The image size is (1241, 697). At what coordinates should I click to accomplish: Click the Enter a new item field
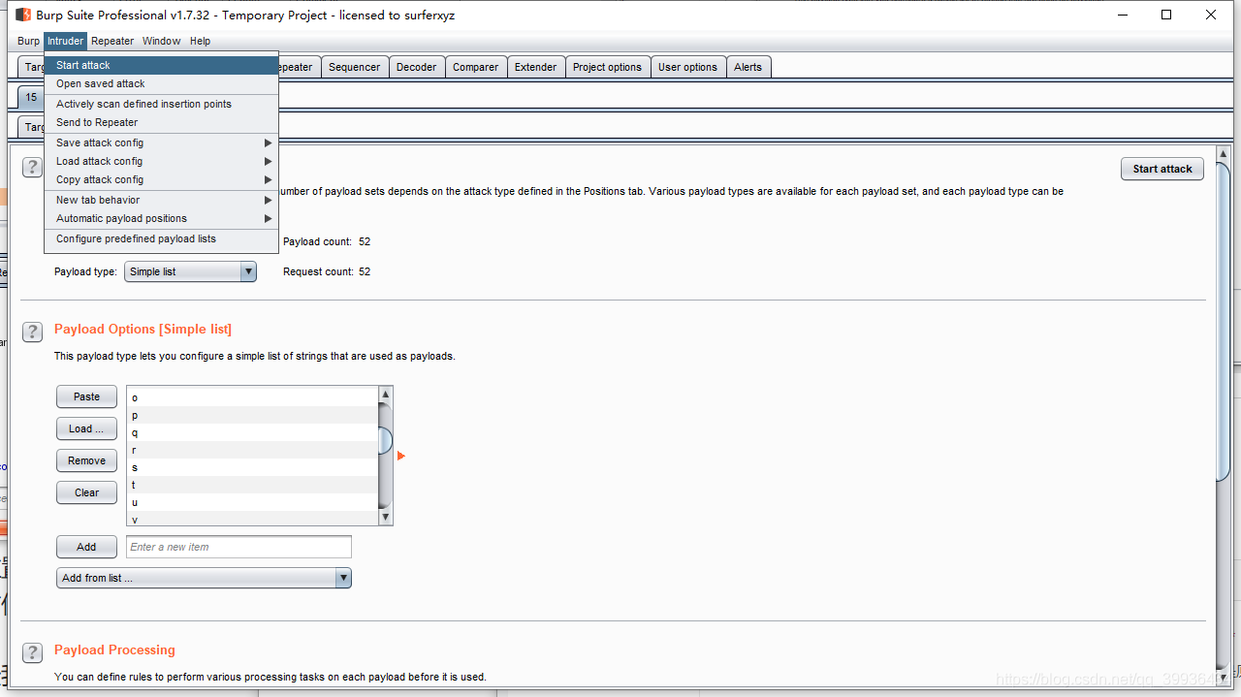(x=239, y=547)
